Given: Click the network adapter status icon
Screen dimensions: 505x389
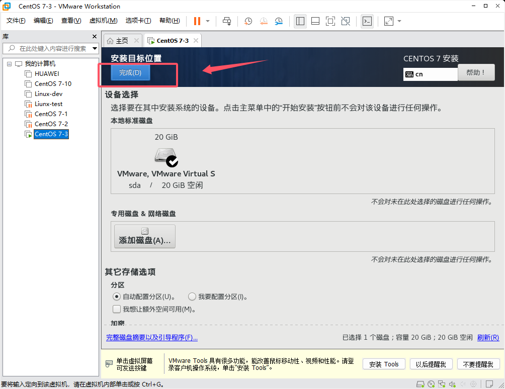Looking at the screenshot, I should pyautogui.click(x=442, y=384).
